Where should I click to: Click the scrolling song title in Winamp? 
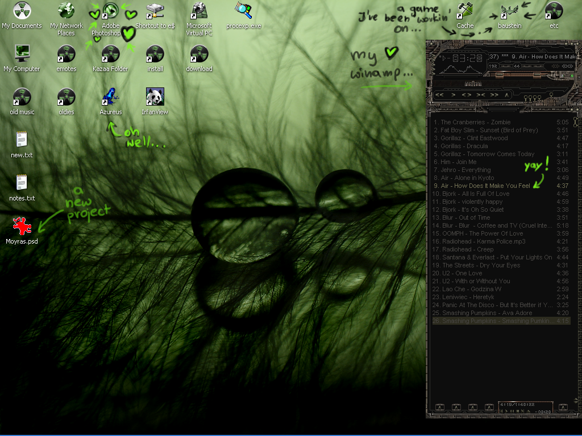coord(532,57)
